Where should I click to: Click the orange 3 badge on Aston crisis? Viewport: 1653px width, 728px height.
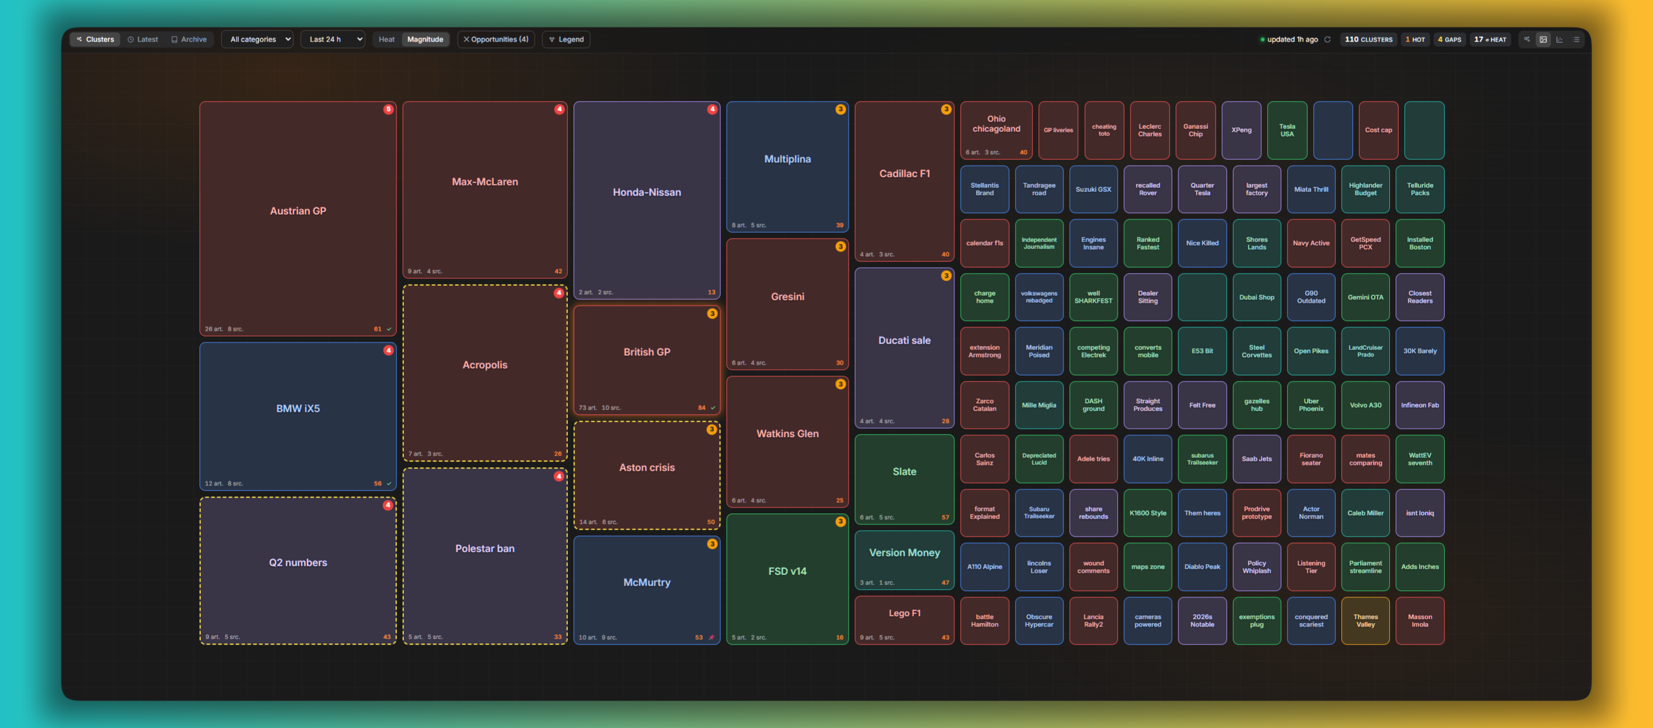point(712,429)
